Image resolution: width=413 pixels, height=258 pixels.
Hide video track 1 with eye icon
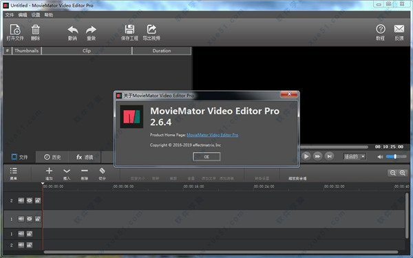(x=30, y=219)
